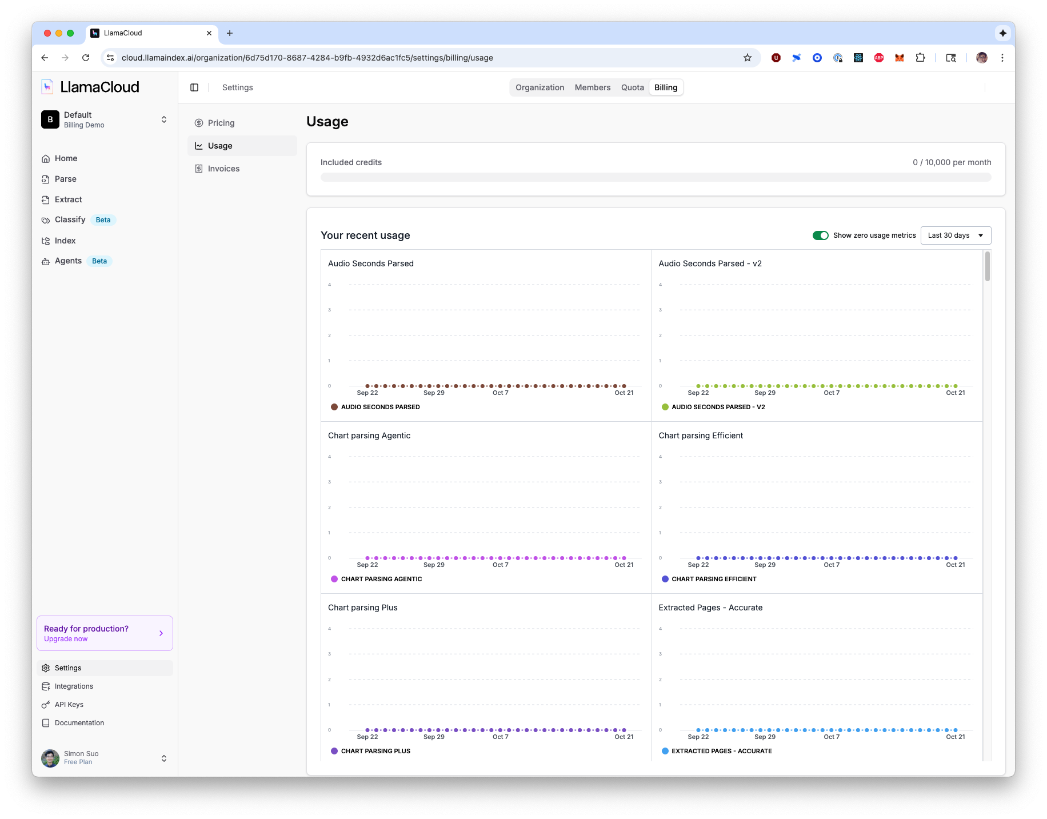Switch to the Quota tab
The width and height of the screenshot is (1047, 819).
coord(632,87)
